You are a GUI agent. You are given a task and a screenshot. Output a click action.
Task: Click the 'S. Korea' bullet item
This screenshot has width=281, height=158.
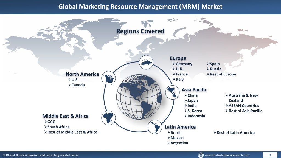click(x=193, y=111)
